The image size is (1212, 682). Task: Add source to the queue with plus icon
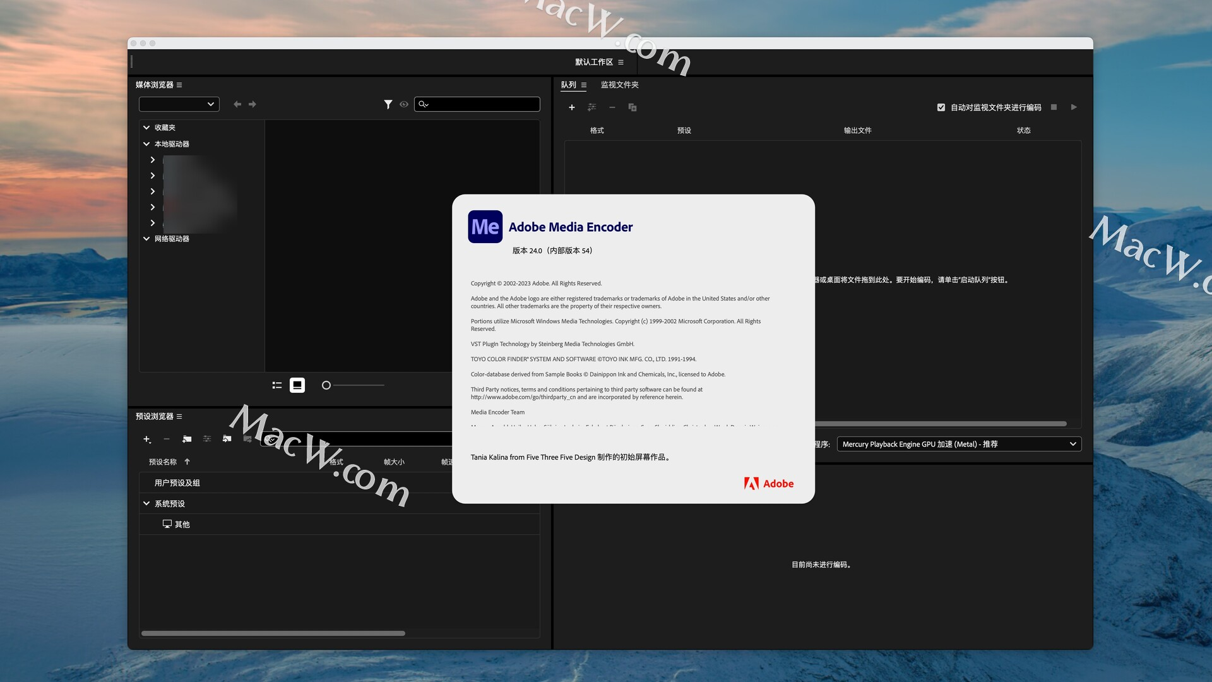click(x=571, y=107)
